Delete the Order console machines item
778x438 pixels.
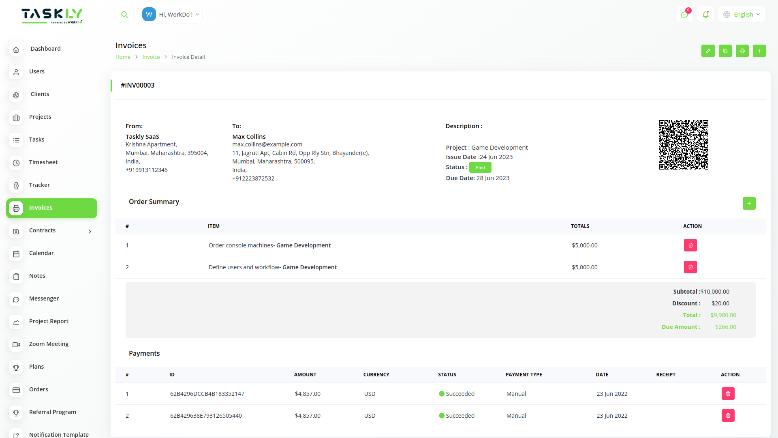point(690,245)
